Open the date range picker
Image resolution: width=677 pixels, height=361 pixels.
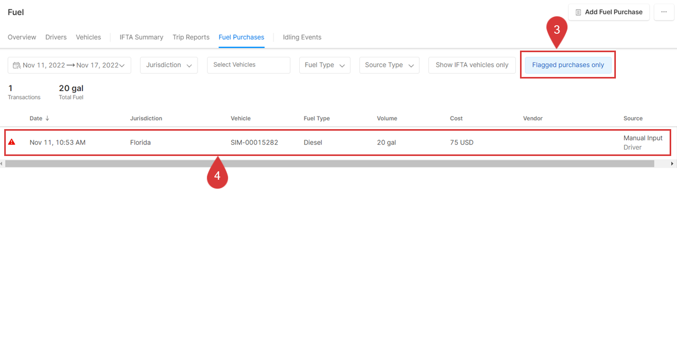(71, 65)
